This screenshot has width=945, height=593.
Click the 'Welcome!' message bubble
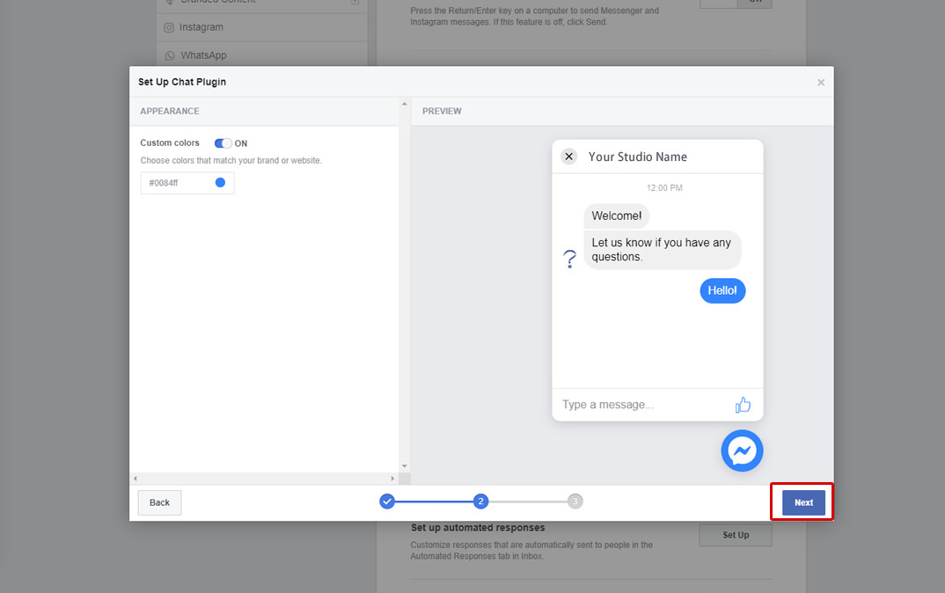[x=617, y=216]
